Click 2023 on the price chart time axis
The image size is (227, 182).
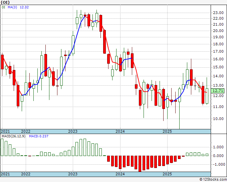pyautogui.click(x=73, y=131)
